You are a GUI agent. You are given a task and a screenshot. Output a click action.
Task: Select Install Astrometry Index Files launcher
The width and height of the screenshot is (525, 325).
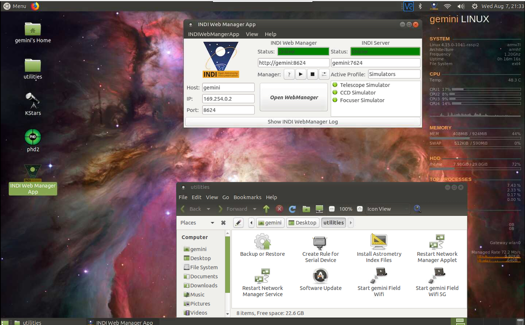379,248
